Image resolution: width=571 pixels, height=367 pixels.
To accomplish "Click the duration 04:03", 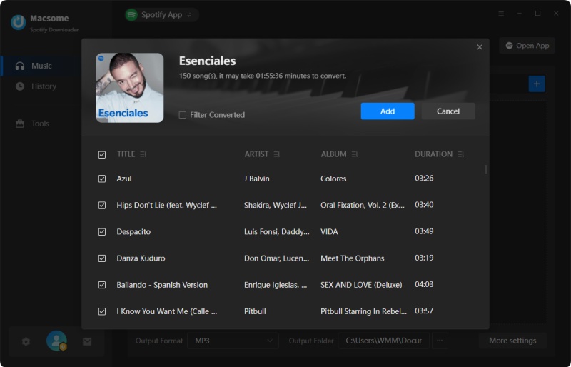I will 424,284.
